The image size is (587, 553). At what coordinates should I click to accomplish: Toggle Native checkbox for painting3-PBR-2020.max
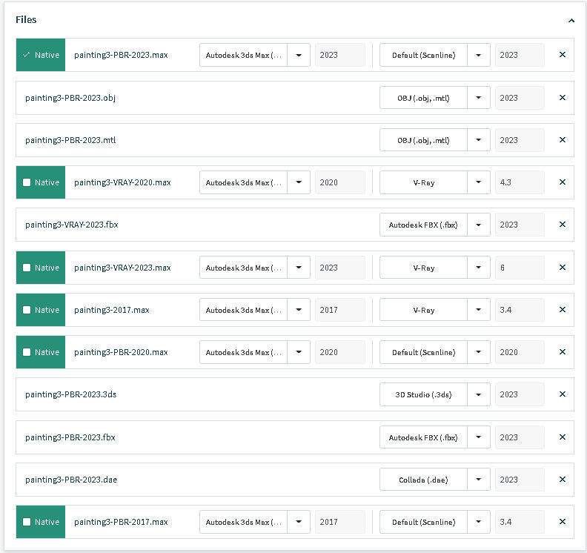27,352
